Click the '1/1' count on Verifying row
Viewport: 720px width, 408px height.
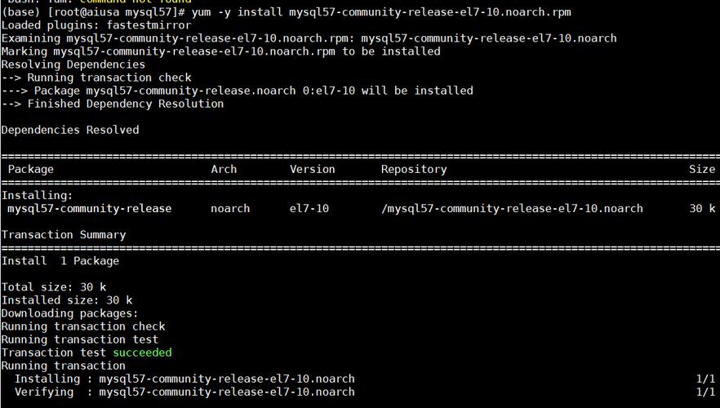(705, 392)
